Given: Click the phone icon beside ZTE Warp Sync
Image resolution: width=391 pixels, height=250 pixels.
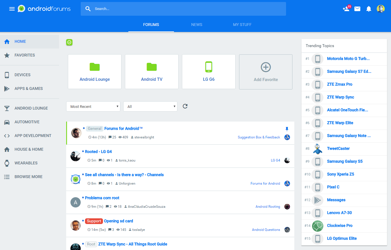Looking at the screenshot, I should click(317, 97).
